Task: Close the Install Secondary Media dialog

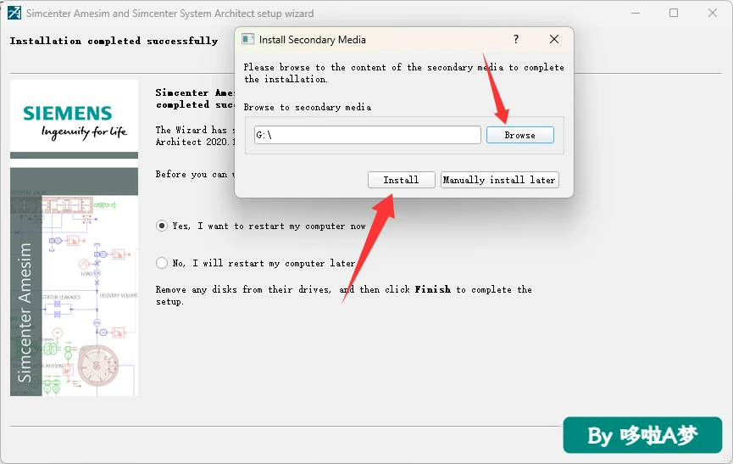Action: (554, 39)
